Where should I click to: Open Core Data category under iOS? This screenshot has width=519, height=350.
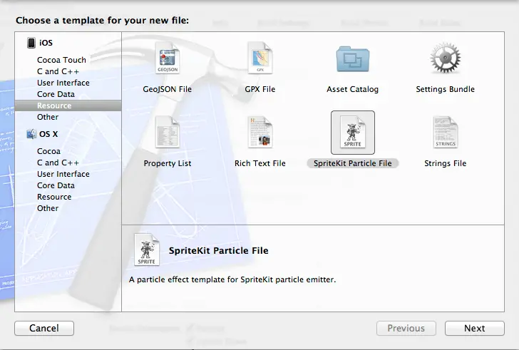tap(56, 94)
